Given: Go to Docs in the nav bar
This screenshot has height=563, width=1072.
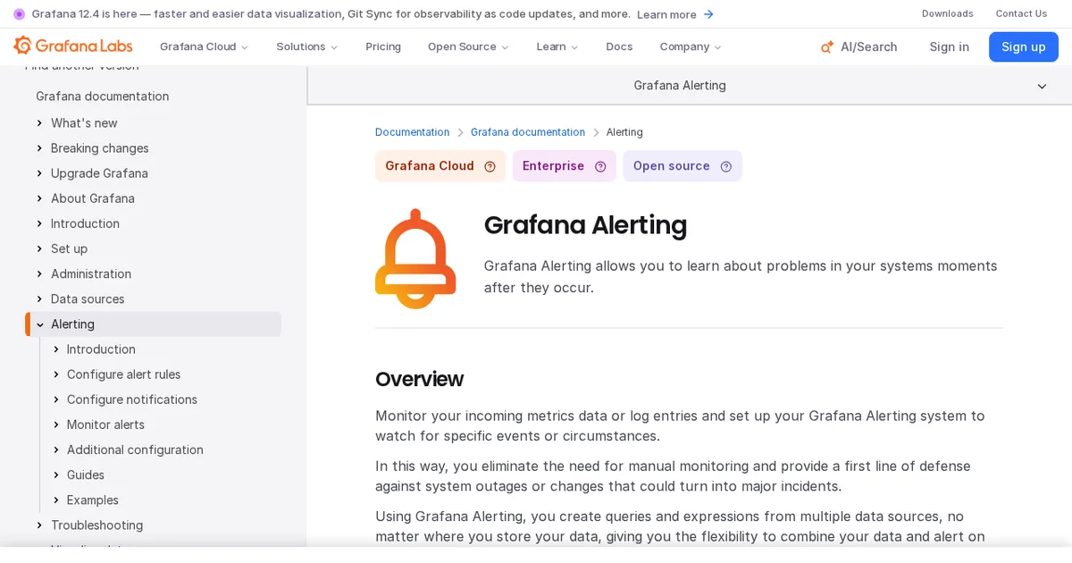Looking at the screenshot, I should pyautogui.click(x=619, y=46).
